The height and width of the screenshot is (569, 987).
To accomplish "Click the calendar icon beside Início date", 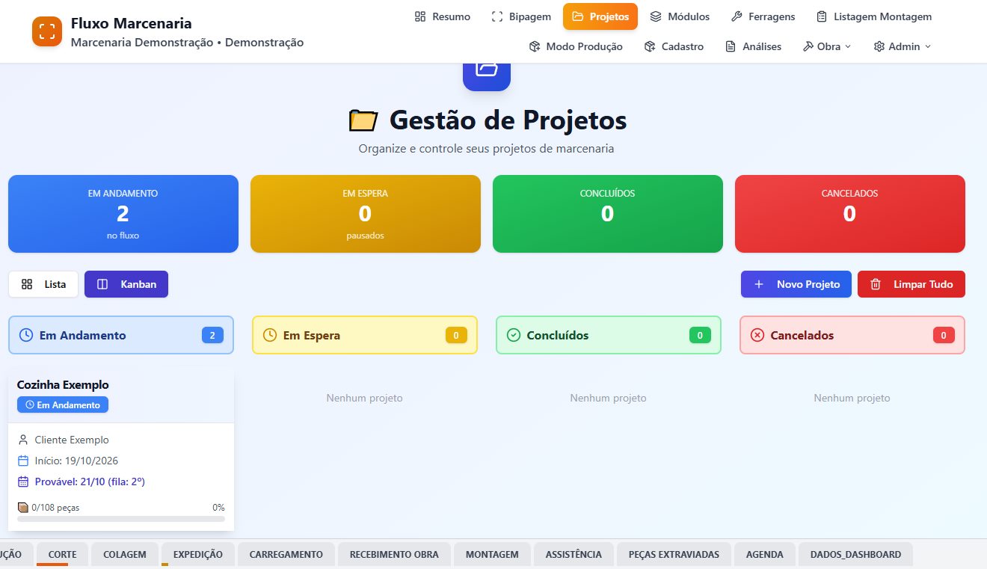I will [x=23, y=461].
